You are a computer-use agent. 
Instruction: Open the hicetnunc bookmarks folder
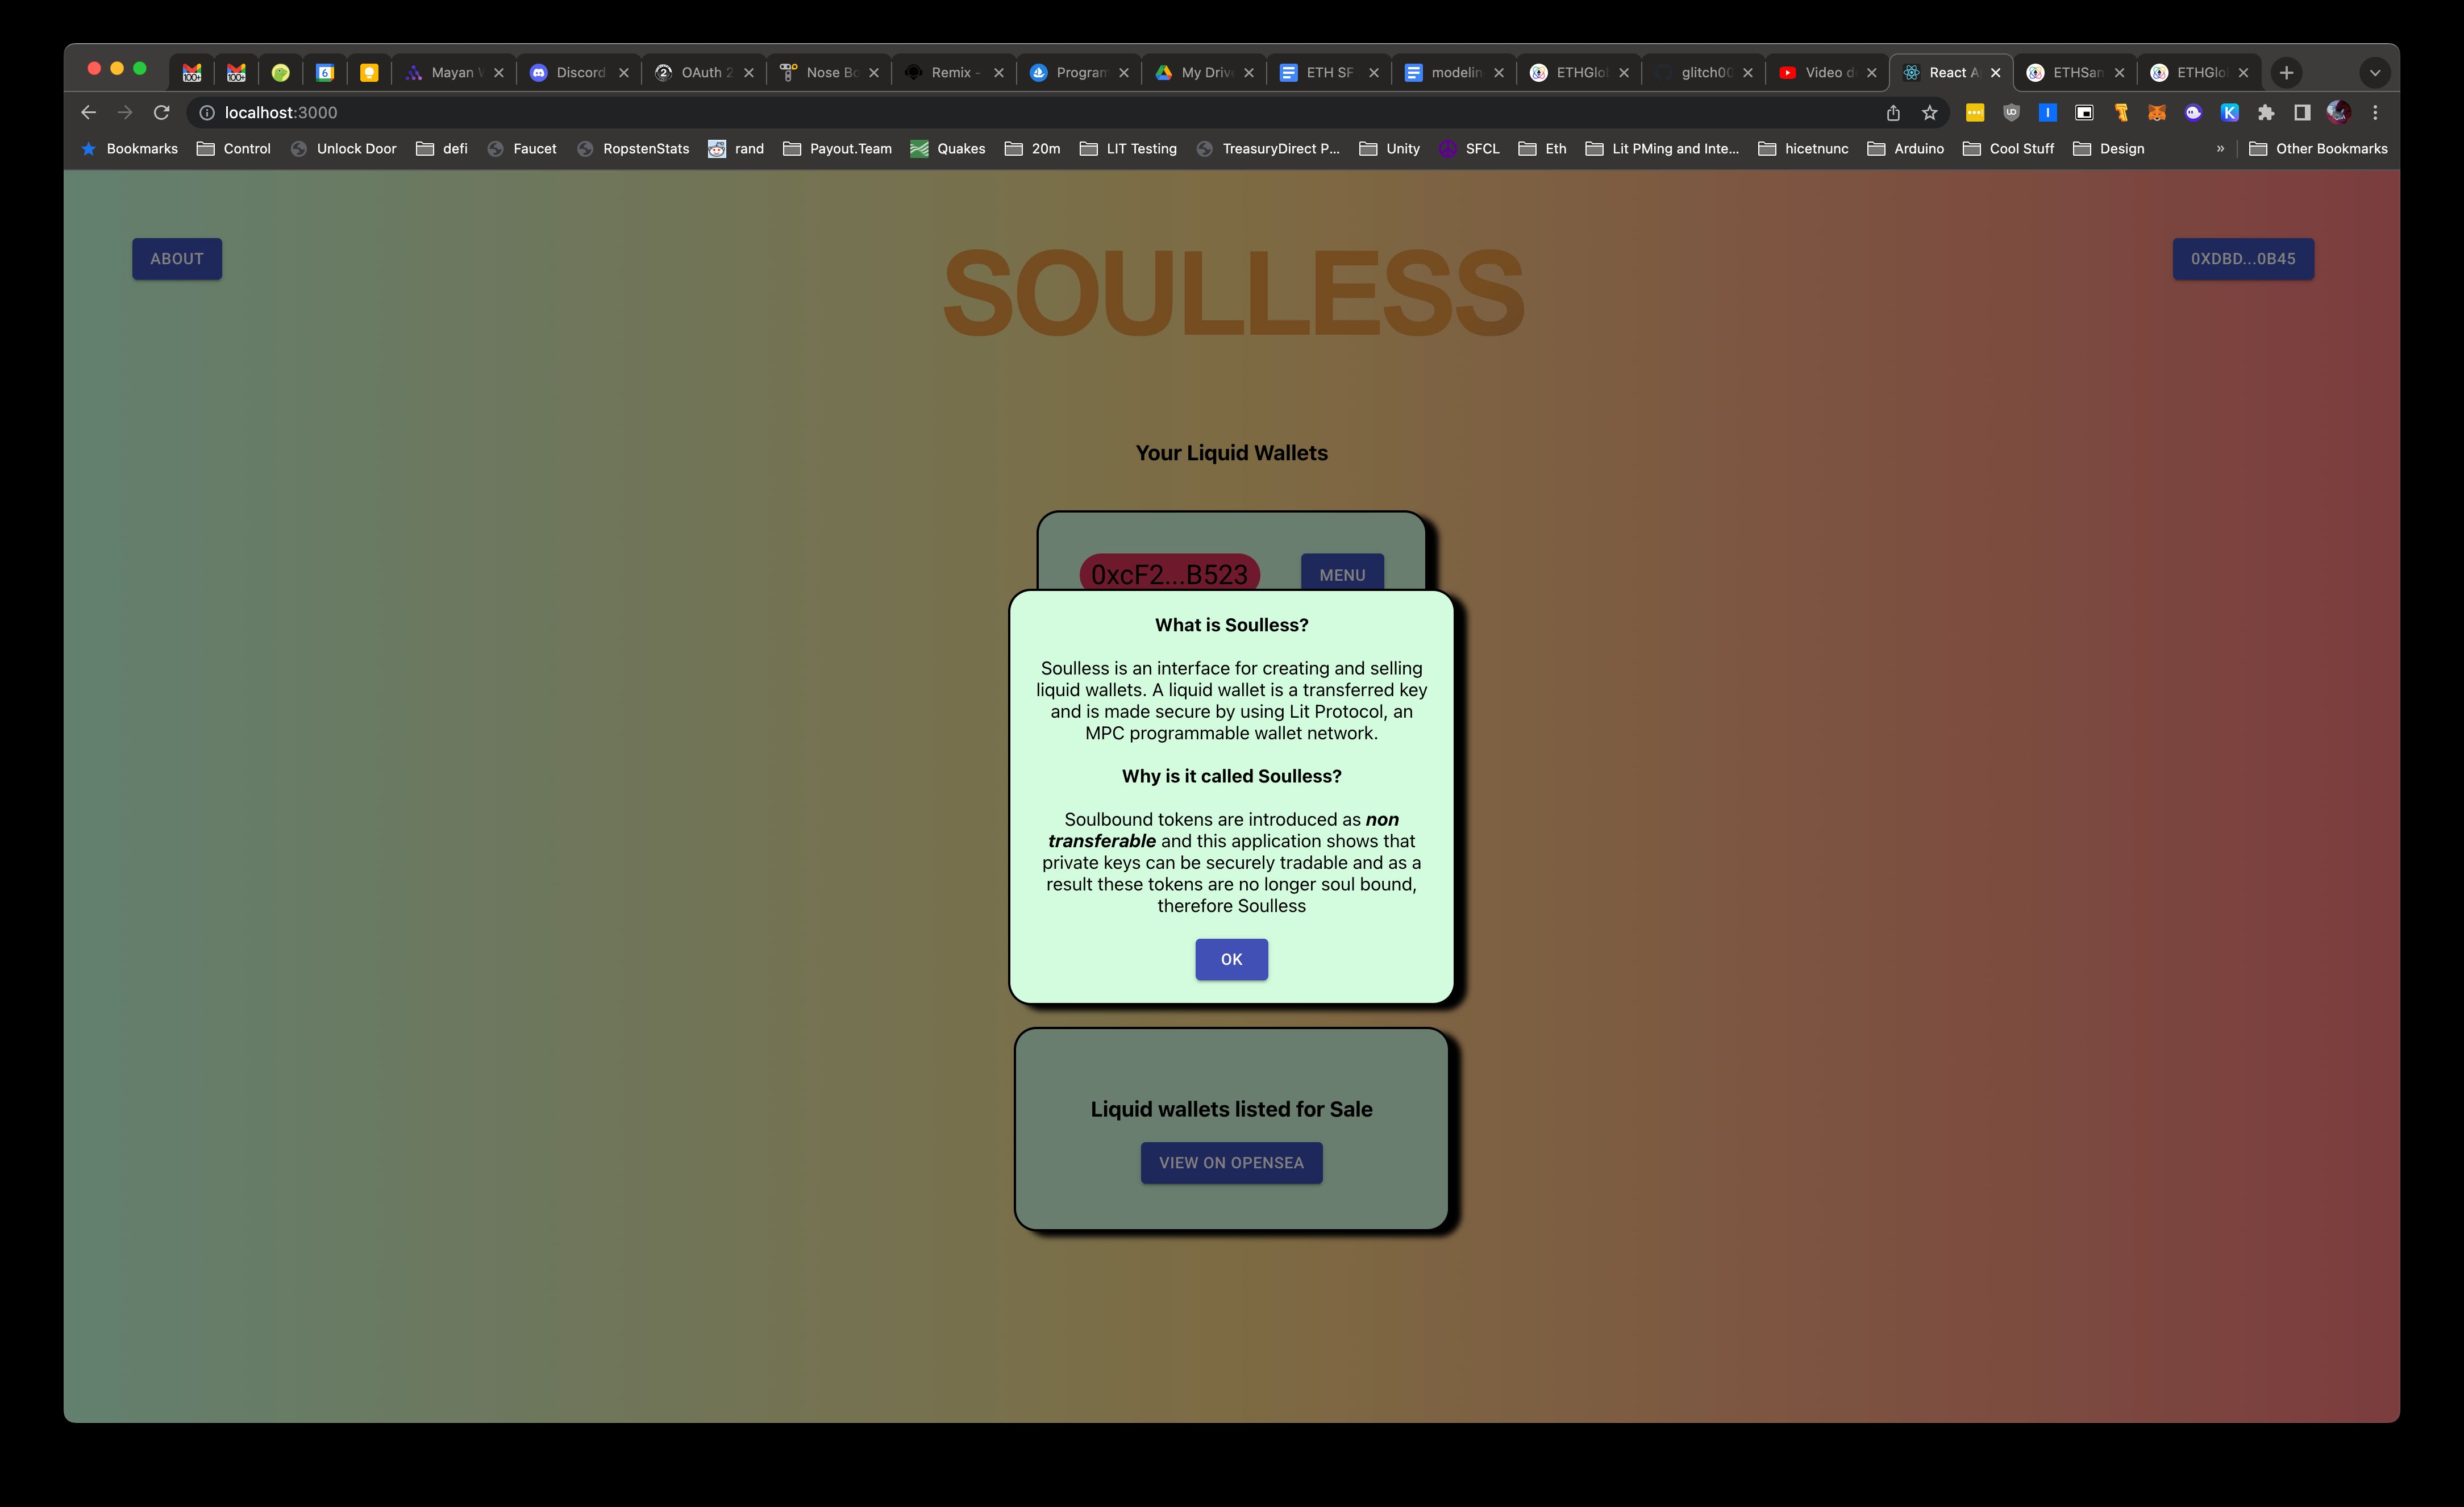pos(1803,149)
